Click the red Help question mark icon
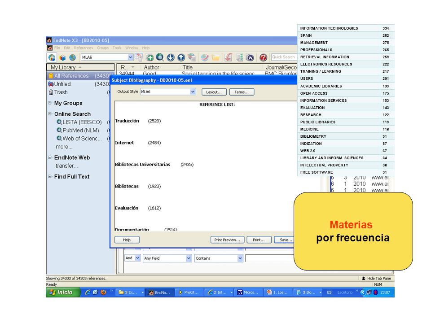The image size is (431, 323). point(263,57)
